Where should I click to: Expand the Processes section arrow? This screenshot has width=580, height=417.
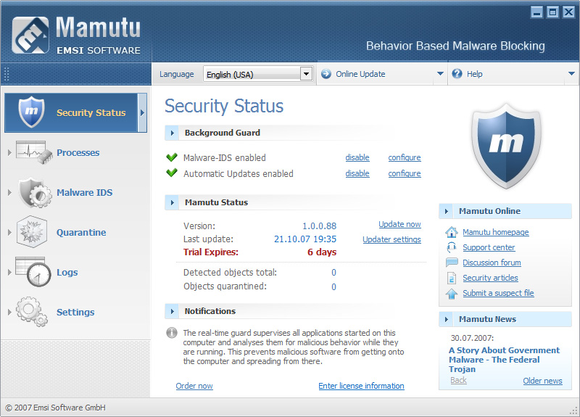tap(9, 152)
